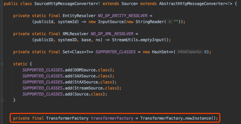Click the EntityResolver type name
The image size is (241, 124).
tap(79, 16)
